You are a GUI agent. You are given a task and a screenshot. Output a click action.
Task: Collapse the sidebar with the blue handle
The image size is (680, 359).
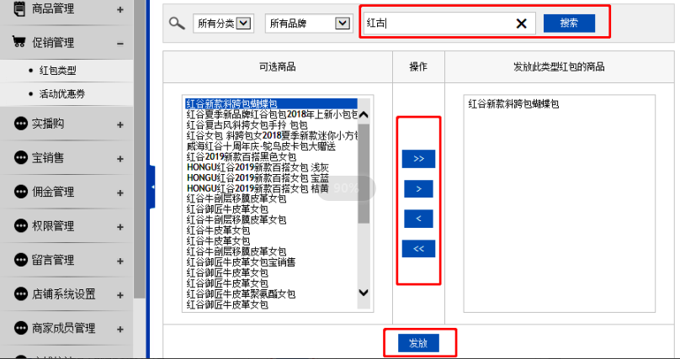[152, 187]
